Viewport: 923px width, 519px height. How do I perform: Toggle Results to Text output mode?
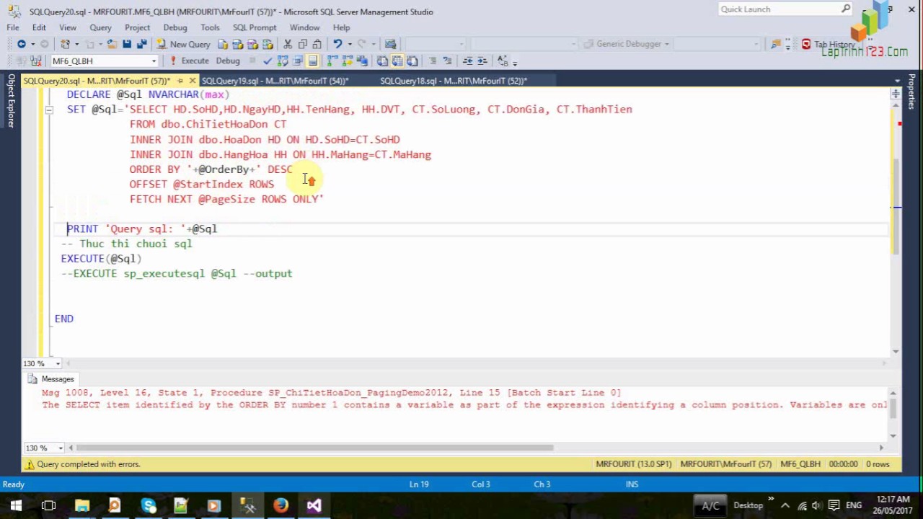coord(381,61)
